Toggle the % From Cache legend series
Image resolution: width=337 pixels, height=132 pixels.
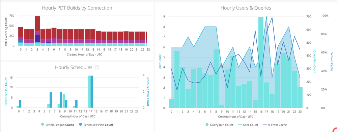click(275, 125)
